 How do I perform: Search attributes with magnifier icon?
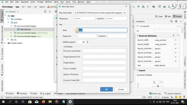(172, 21)
